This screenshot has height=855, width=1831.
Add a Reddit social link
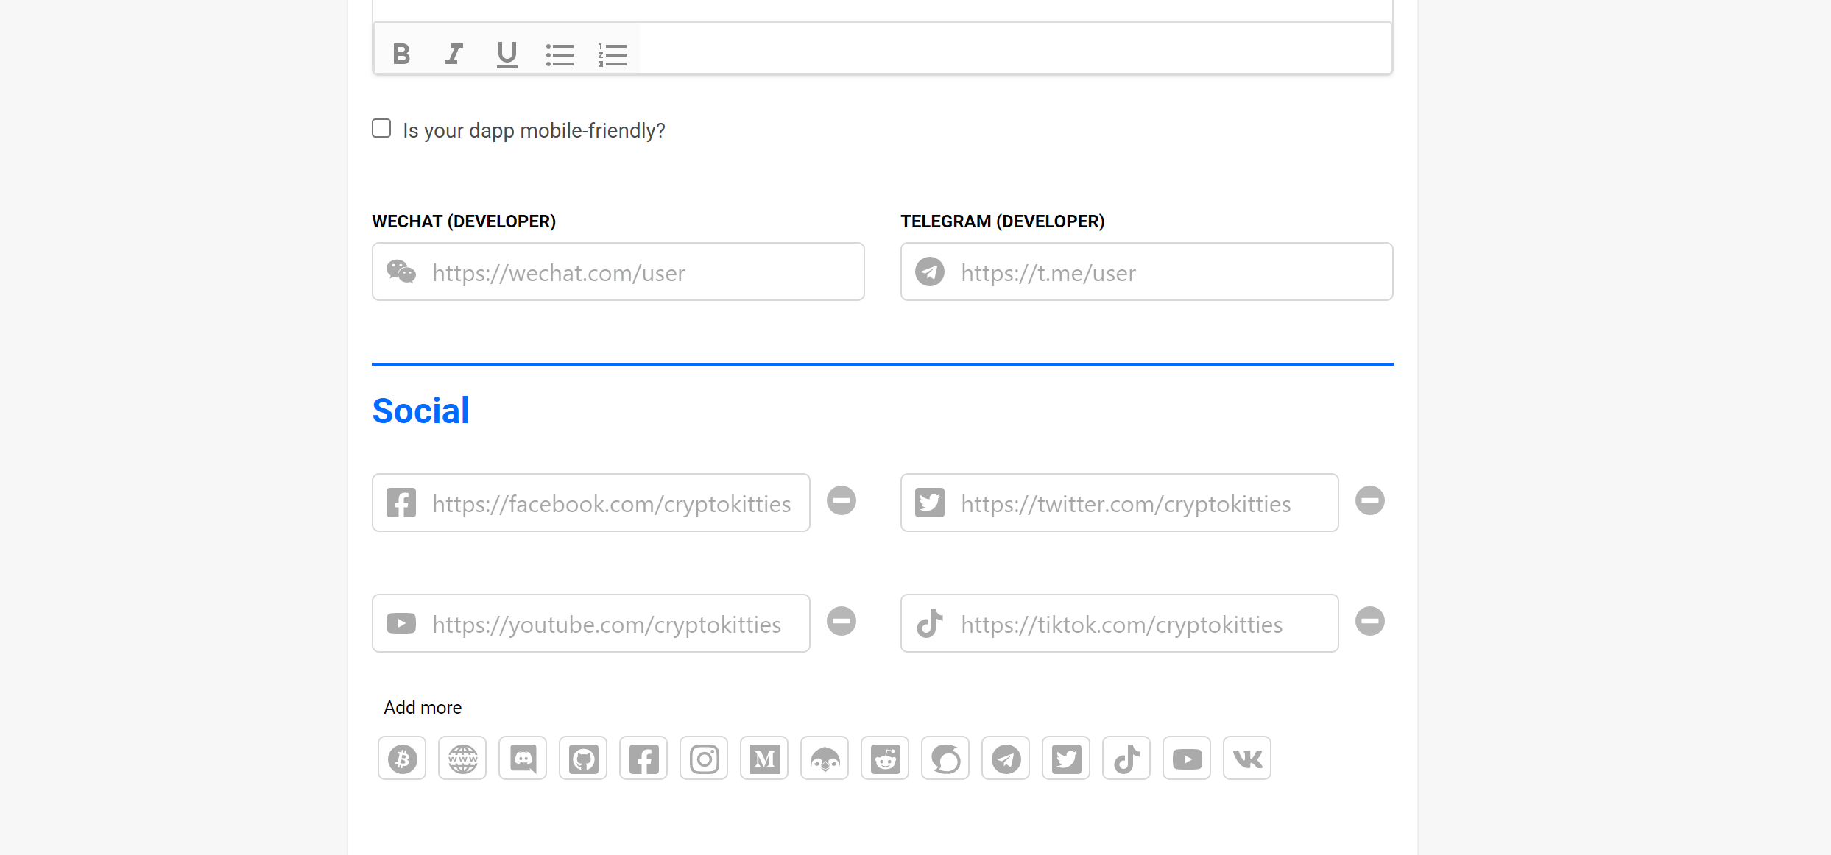coord(885,759)
